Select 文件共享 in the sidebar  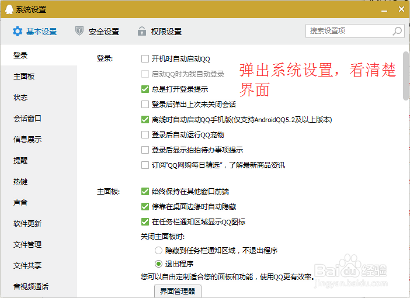click(x=39, y=265)
